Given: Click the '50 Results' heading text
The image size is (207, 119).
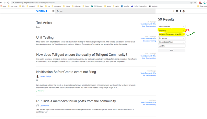Looking at the screenshot, I should click(166, 19).
